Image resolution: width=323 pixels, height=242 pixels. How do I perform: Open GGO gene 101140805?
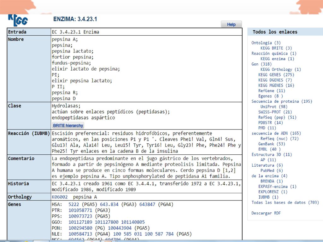click(x=133, y=222)
